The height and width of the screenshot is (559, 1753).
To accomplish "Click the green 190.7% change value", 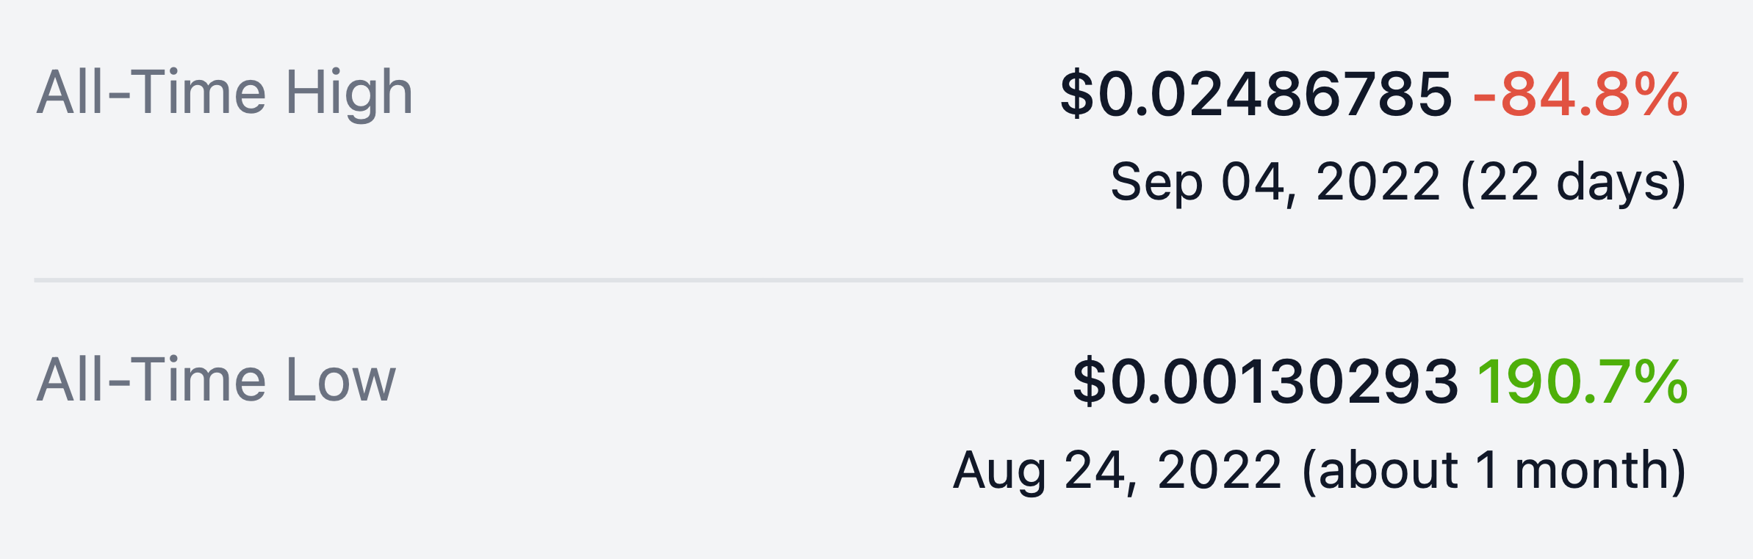I will (1583, 382).
